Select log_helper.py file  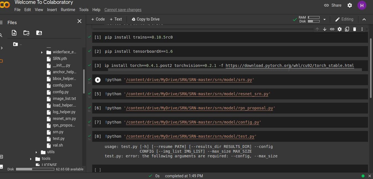point(64,112)
